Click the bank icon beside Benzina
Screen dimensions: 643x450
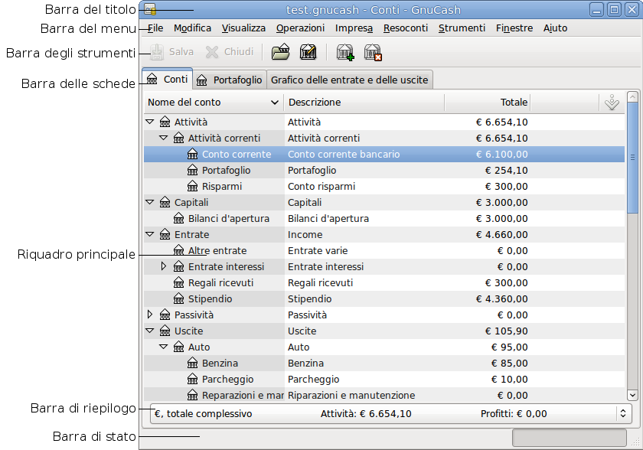(192, 363)
